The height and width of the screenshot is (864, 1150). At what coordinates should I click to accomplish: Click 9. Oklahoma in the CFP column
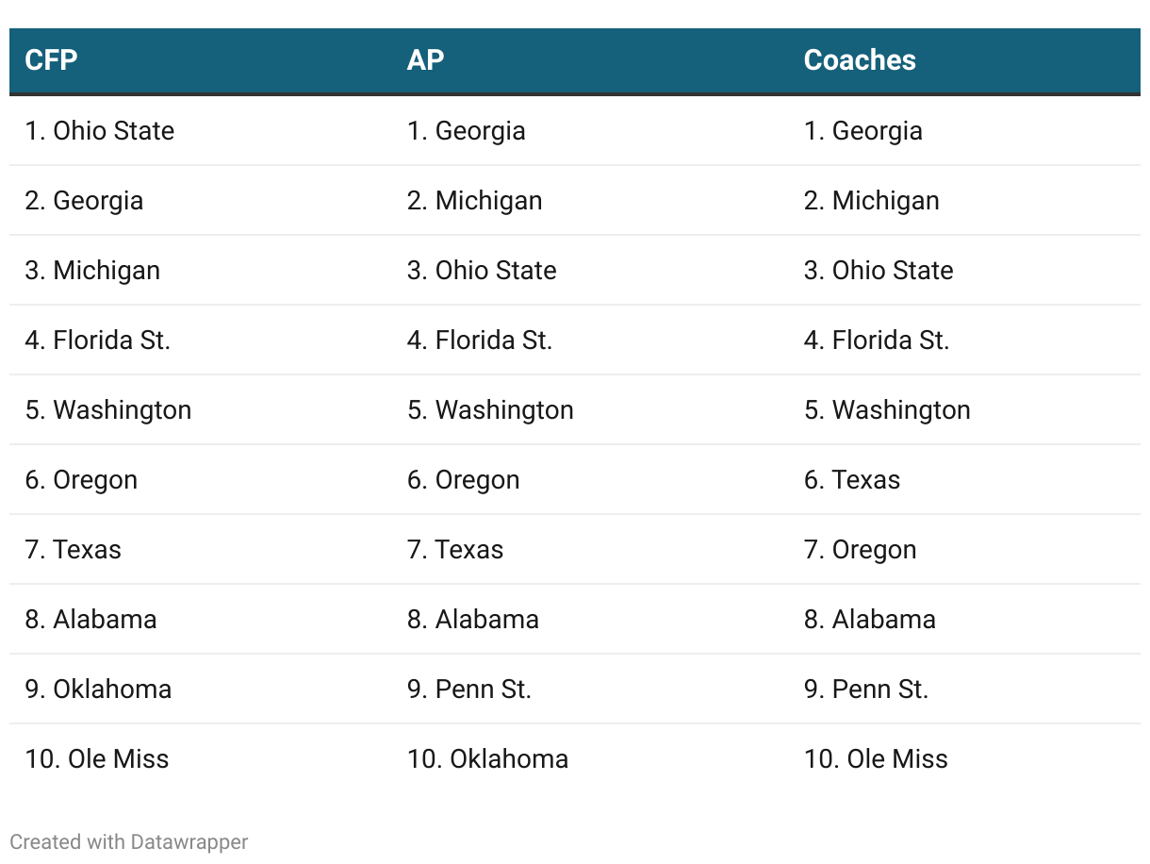(98, 689)
